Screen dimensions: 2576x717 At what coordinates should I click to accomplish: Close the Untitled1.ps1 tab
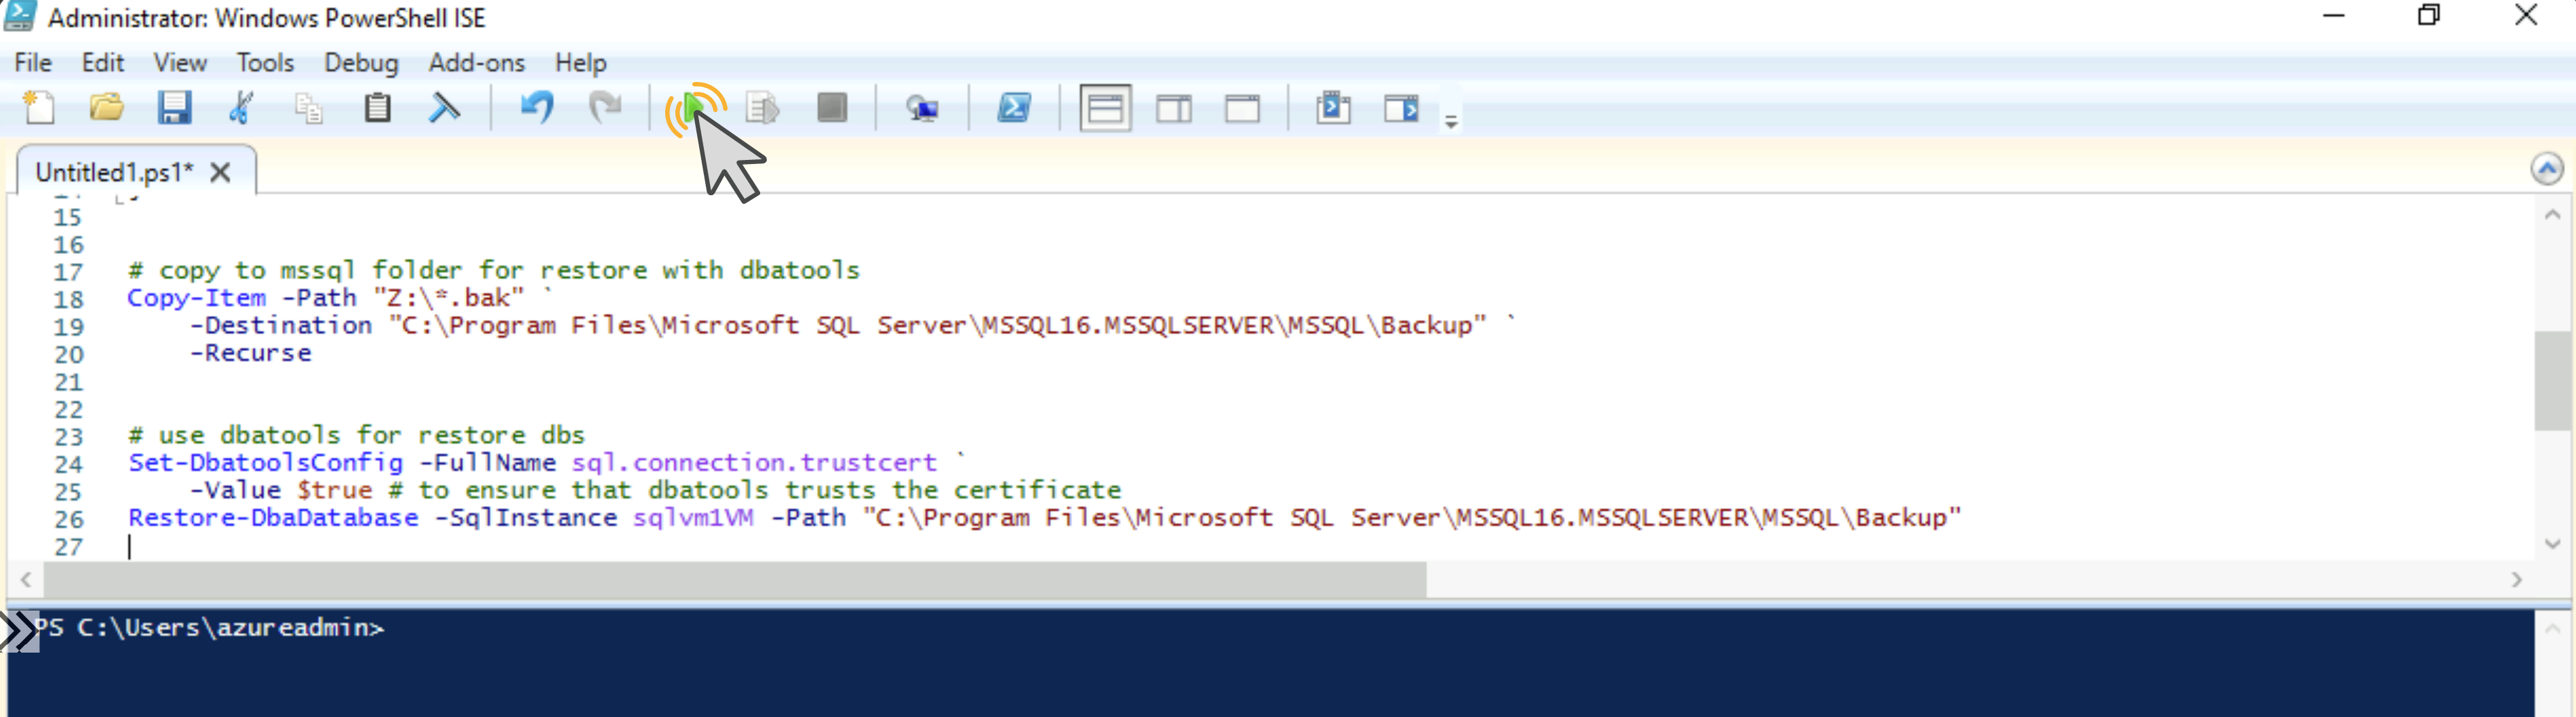[x=221, y=173]
